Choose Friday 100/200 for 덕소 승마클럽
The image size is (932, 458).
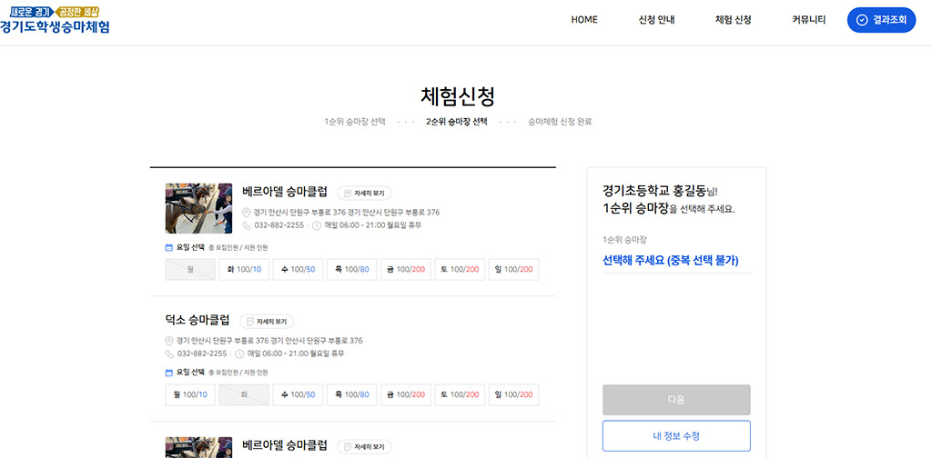(406, 394)
